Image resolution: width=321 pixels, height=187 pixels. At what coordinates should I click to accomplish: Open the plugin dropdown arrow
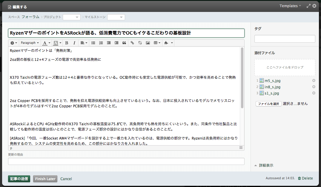pos(172,43)
